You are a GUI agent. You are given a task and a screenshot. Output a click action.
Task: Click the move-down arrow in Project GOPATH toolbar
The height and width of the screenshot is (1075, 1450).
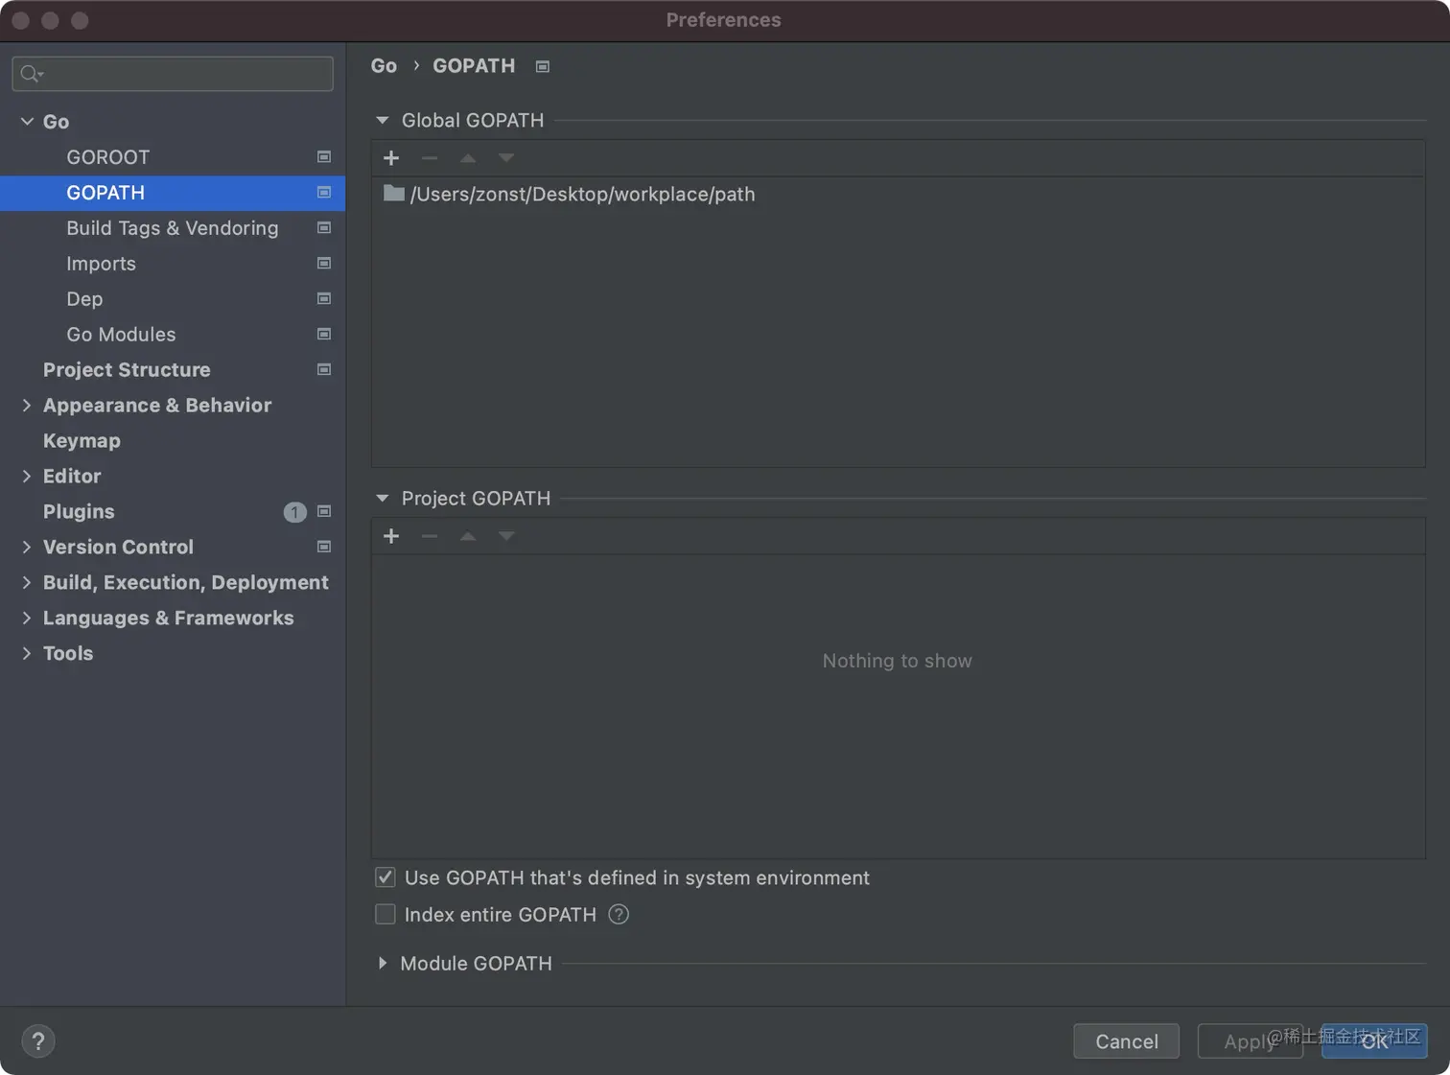[506, 536]
